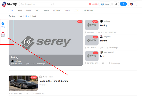Show the Feed posts
The width and height of the screenshot is (142, 96).
34,16
